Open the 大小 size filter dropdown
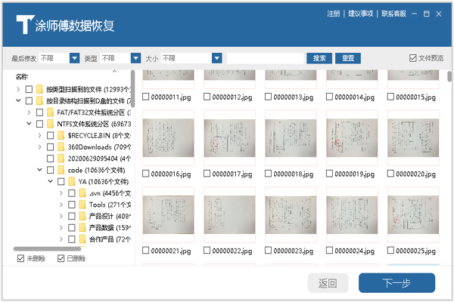The width and height of the screenshot is (454, 302). click(217, 58)
